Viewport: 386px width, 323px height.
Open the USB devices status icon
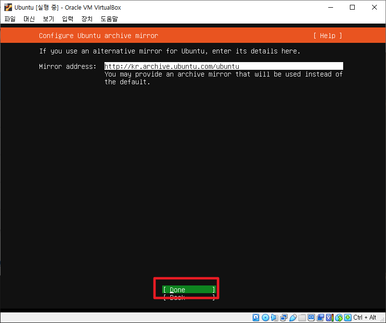click(x=293, y=318)
